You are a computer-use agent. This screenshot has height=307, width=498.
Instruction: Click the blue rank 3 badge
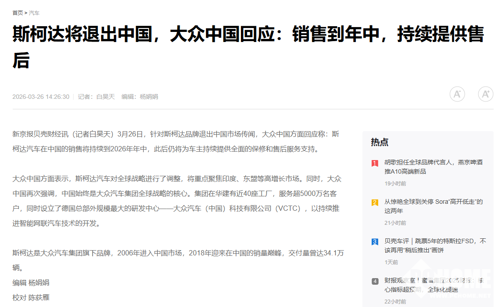click(375, 242)
